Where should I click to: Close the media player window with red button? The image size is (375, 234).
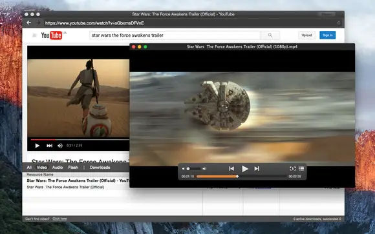click(134, 47)
